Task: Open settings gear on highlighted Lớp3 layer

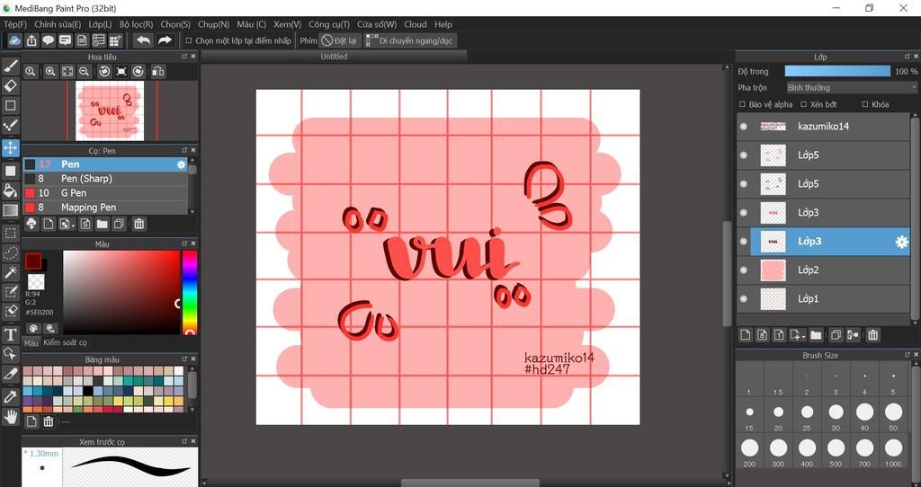Action: tap(901, 242)
